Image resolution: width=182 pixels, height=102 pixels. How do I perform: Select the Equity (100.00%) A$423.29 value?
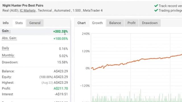coord(54,77)
